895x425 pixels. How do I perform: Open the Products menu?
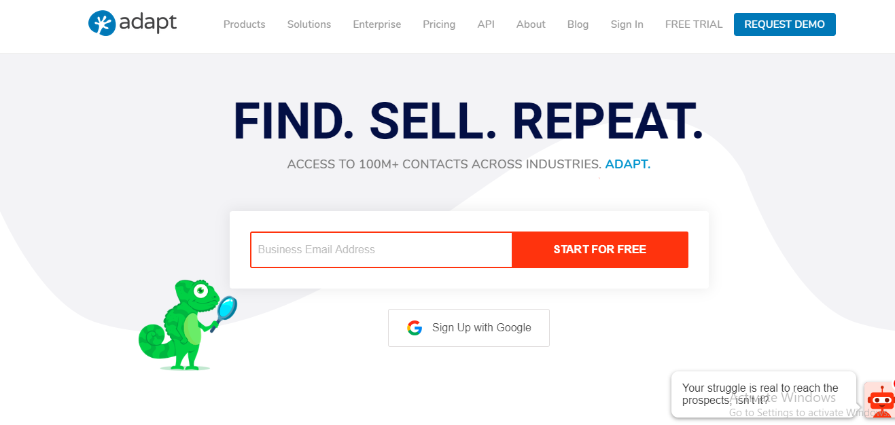coord(245,24)
